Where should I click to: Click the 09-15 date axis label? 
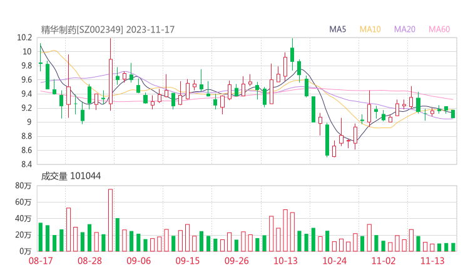[x=188, y=261]
